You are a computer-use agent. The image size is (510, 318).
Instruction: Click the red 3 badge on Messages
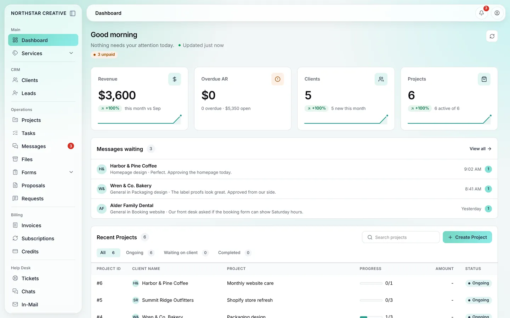pyautogui.click(x=71, y=146)
